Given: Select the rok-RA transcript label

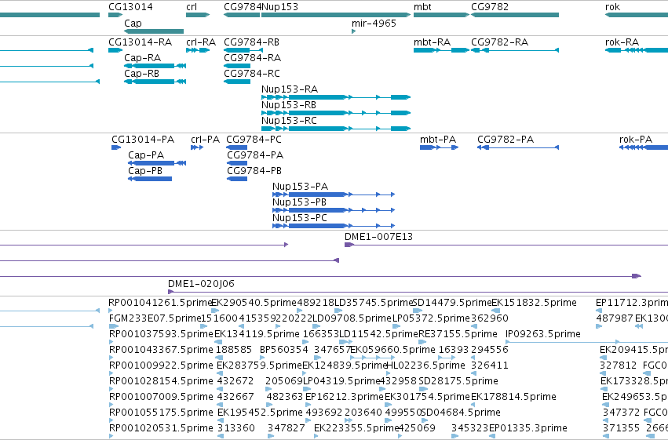Looking at the screenshot, I should [622, 42].
